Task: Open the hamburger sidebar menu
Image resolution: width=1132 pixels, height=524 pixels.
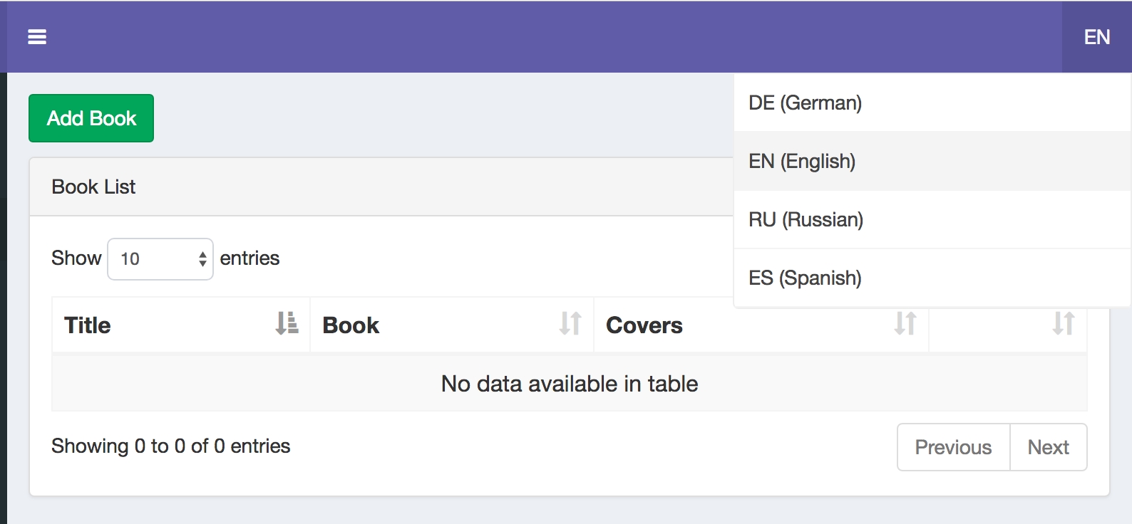Action: click(x=37, y=37)
